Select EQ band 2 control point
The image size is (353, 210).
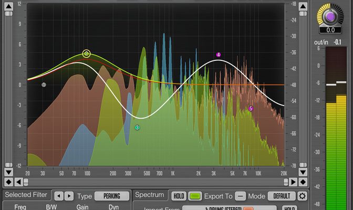pos(87,54)
